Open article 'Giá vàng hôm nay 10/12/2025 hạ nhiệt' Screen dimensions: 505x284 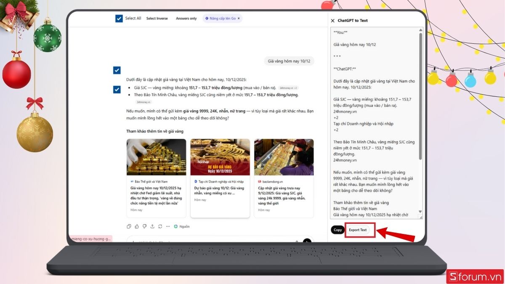coord(156,196)
